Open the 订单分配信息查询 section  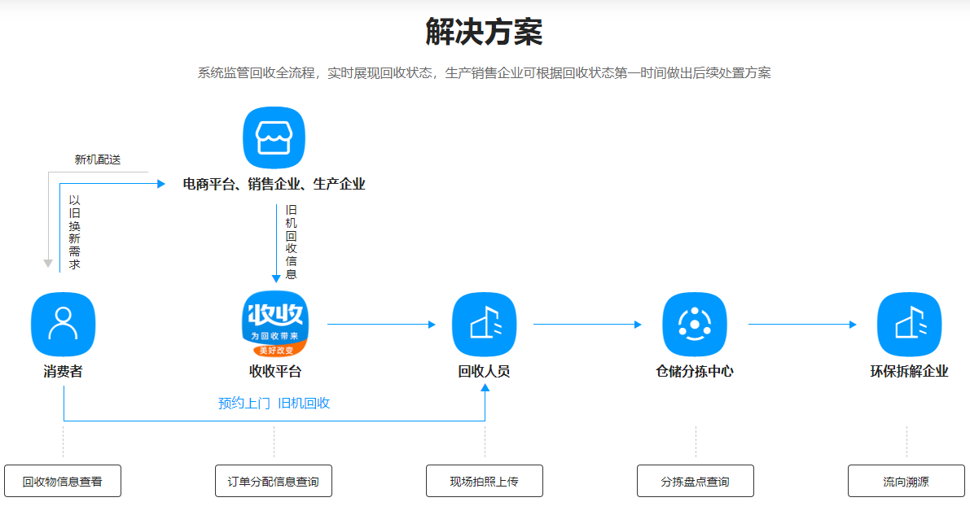[x=273, y=480]
